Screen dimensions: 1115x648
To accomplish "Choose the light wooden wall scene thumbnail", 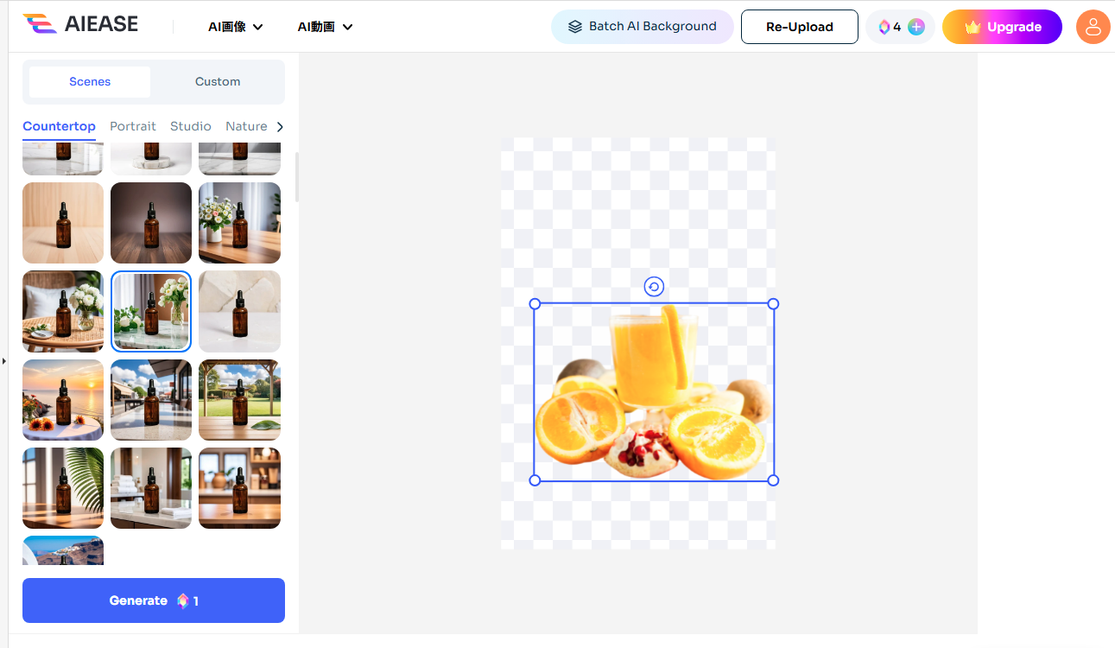I will [63, 223].
